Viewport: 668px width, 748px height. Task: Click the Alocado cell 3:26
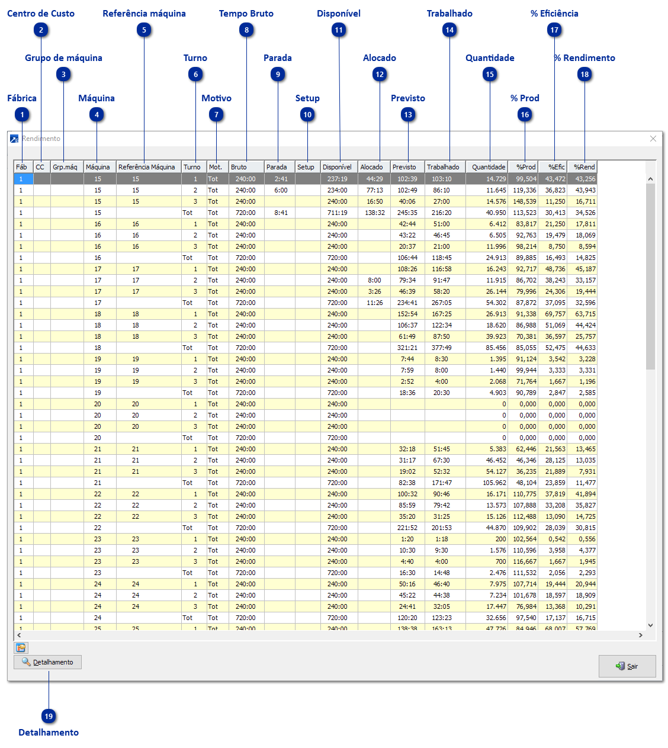(x=374, y=291)
